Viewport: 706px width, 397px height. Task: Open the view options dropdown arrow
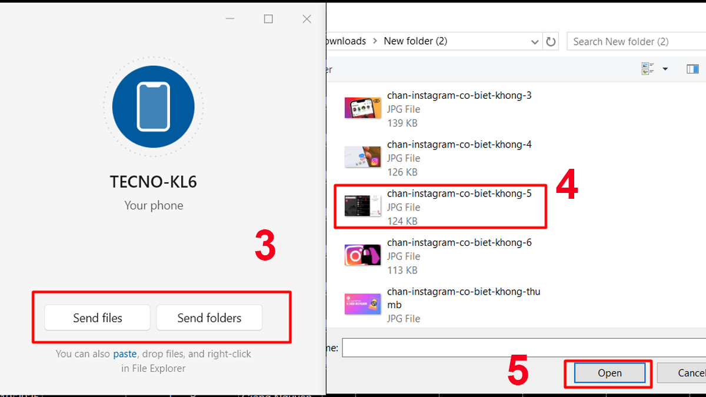665,69
